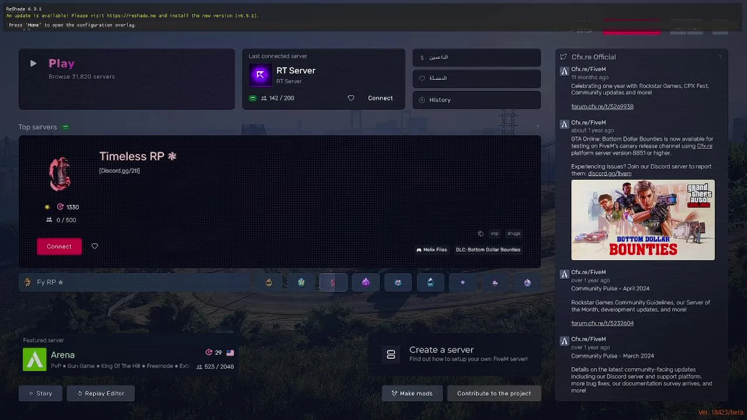Open the forum.cfx.re/t/5269938 link

(x=602, y=107)
